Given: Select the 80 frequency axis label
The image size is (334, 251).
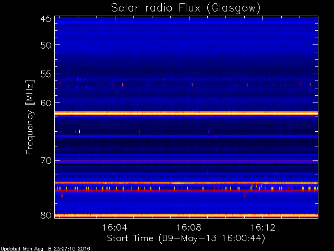Looking at the screenshot, I should (x=46, y=215).
